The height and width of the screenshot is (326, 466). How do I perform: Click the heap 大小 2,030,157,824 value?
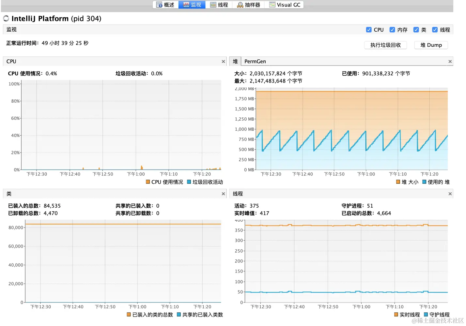pos(276,74)
